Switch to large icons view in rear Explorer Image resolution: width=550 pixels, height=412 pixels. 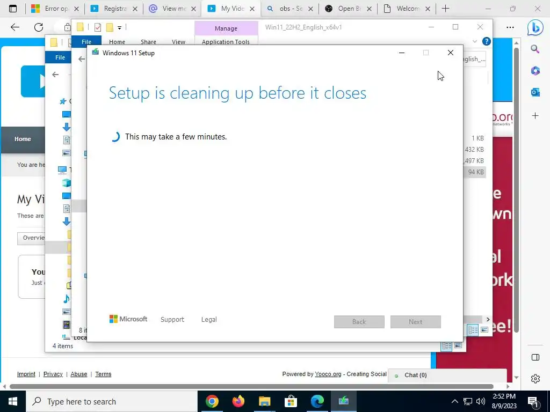458,346
